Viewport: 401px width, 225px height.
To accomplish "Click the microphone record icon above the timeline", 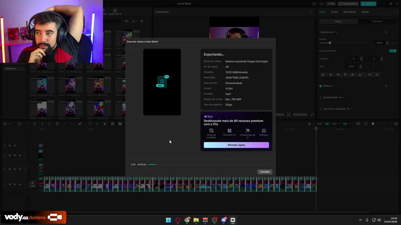I will [309, 124].
